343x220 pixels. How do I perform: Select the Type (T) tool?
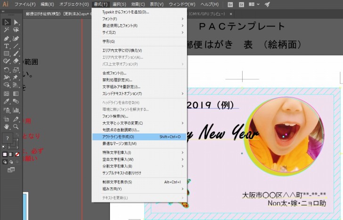[x=6, y=46]
